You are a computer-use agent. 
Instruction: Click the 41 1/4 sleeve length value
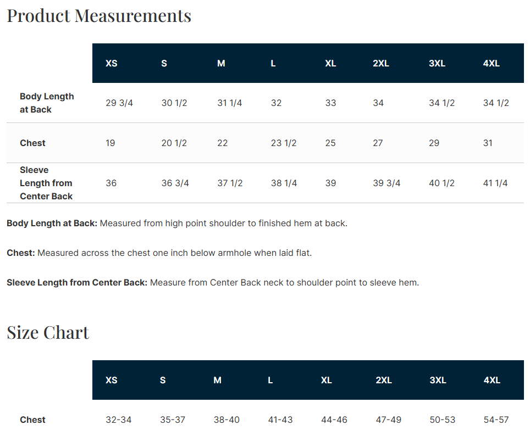(495, 183)
